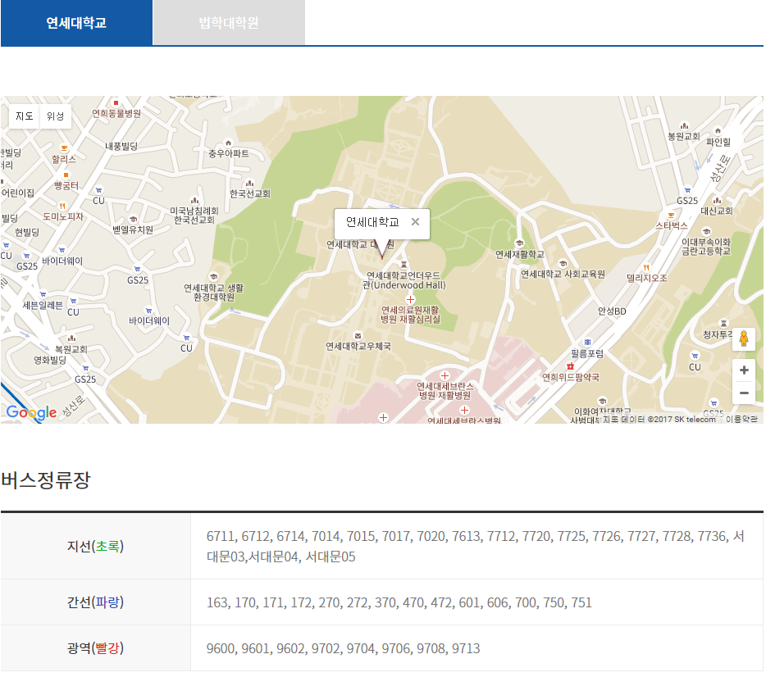This screenshot has height=686, width=766.
Task: Select the 연세대학교 tab
Action: click(76, 23)
